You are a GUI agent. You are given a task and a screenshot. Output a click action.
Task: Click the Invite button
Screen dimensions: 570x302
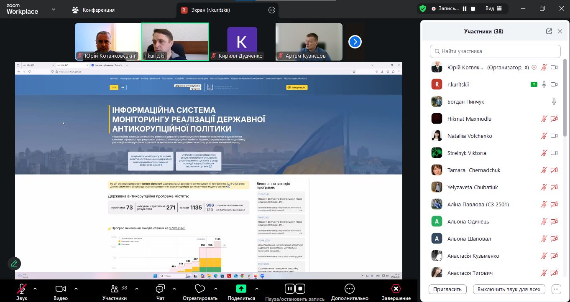(447, 289)
